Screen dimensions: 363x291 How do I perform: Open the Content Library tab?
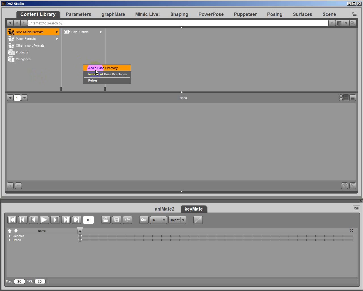point(38,14)
